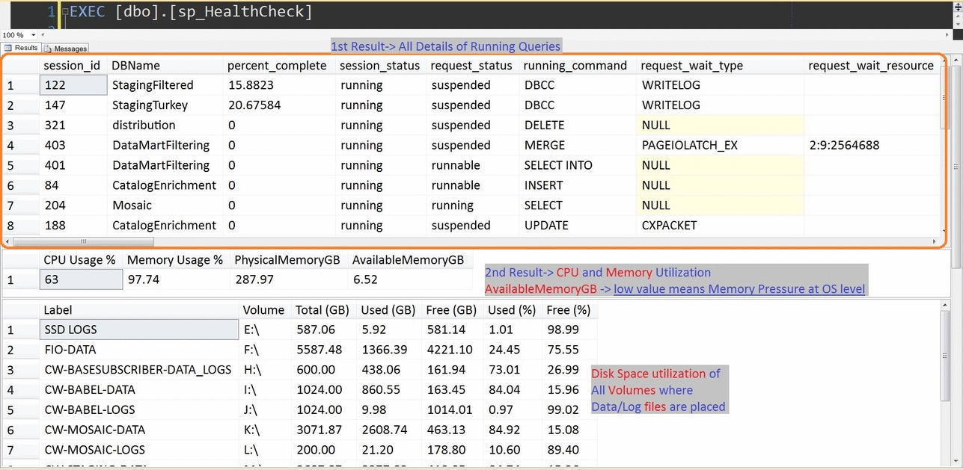The image size is (963, 470).
Task: Click left arrow of first grid's horizontal scrollbar
Action: coord(9,241)
